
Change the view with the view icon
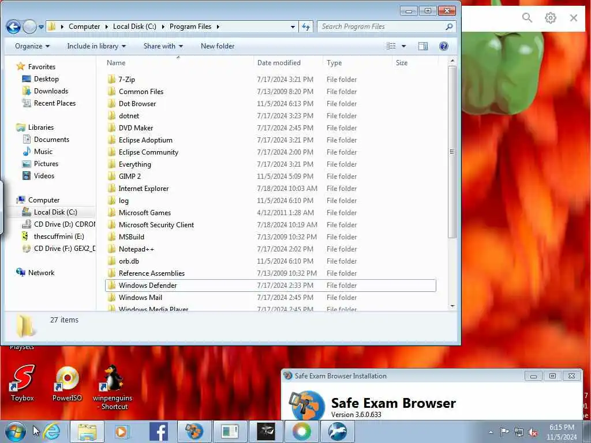(x=391, y=46)
